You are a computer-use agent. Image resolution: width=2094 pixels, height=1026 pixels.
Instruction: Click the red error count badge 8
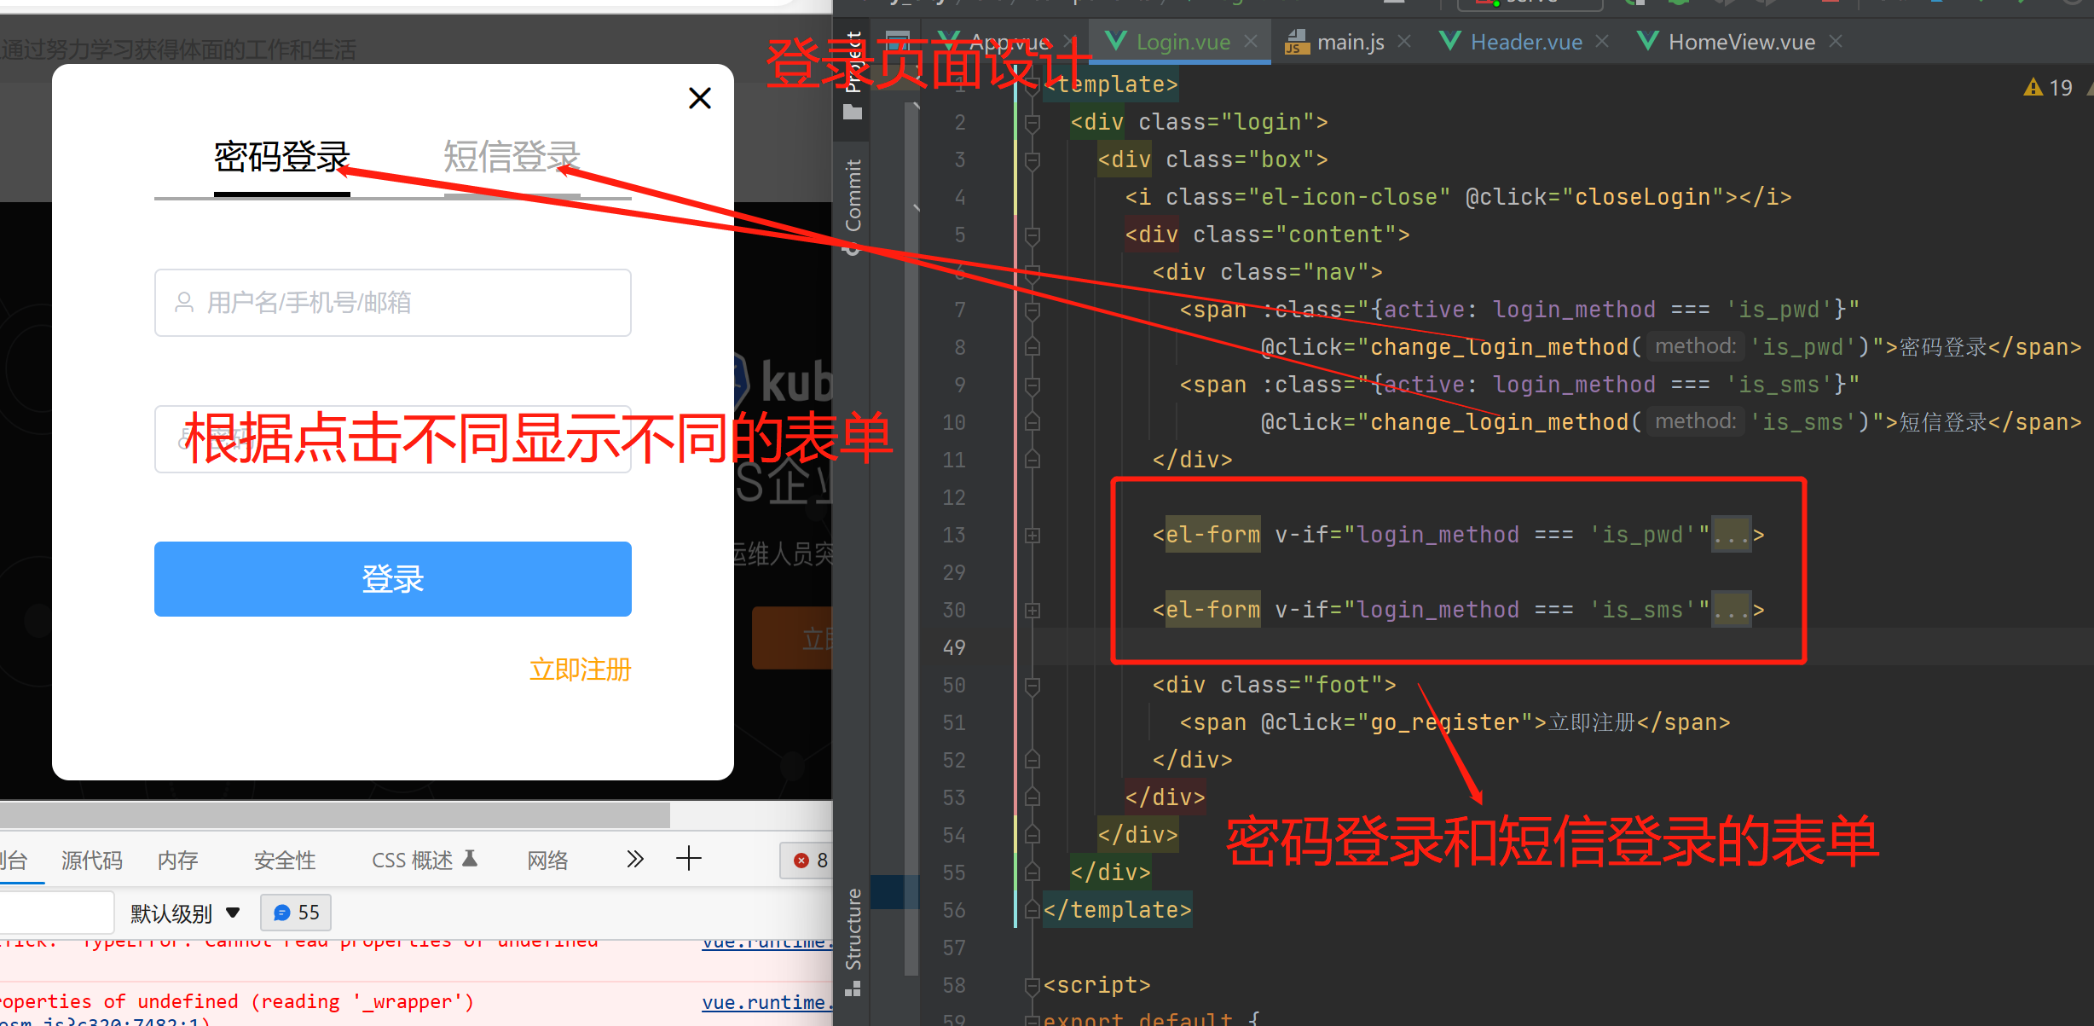click(x=809, y=861)
